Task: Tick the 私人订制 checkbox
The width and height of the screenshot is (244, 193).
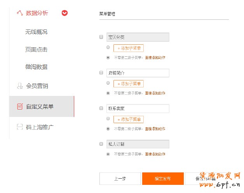Action: 101,144
